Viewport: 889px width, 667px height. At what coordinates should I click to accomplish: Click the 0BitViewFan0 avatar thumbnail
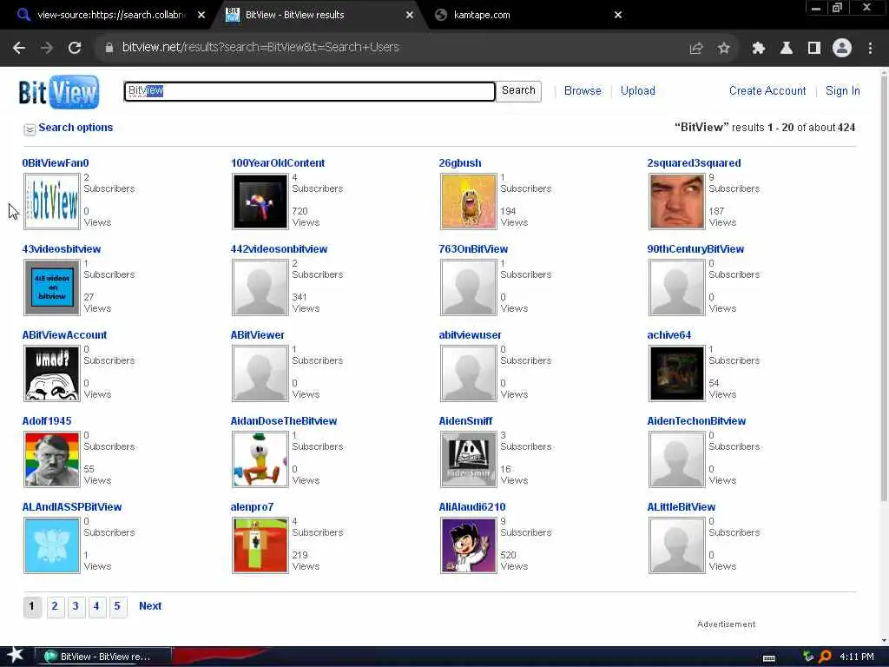click(x=52, y=201)
